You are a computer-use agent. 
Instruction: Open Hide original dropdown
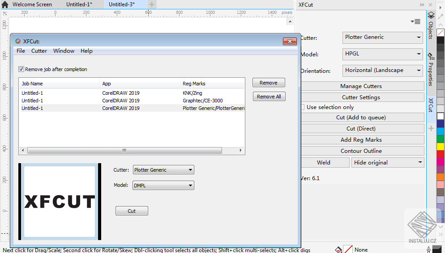(388, 163)
